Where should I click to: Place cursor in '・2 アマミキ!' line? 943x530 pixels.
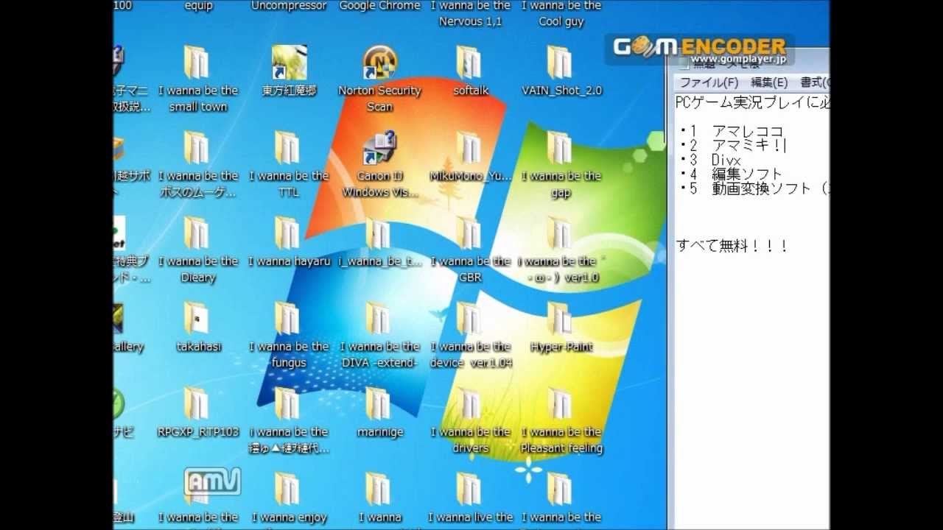[732, 146]
